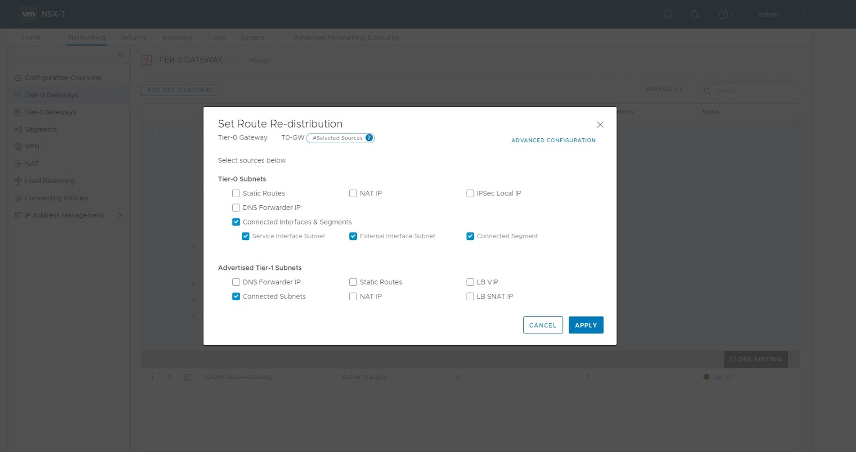
Task: Click the Load Balancing sidebar icon
Action: point(18,181)
